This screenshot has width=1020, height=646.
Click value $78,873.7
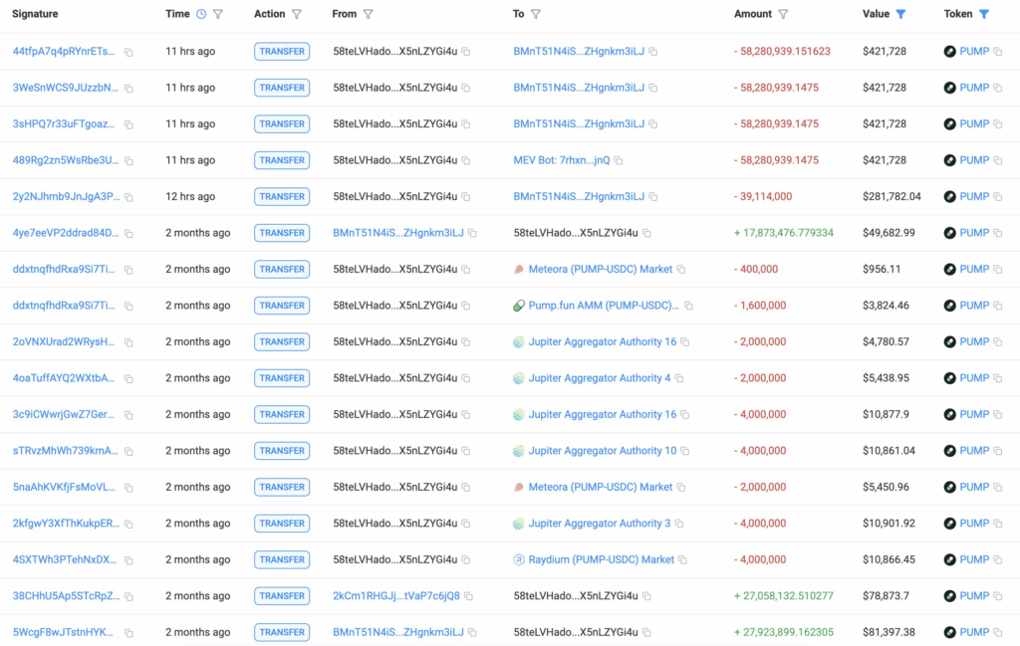[x=886, y=595]
